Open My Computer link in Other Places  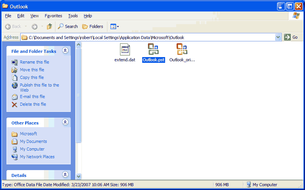[x=32, y=149]
